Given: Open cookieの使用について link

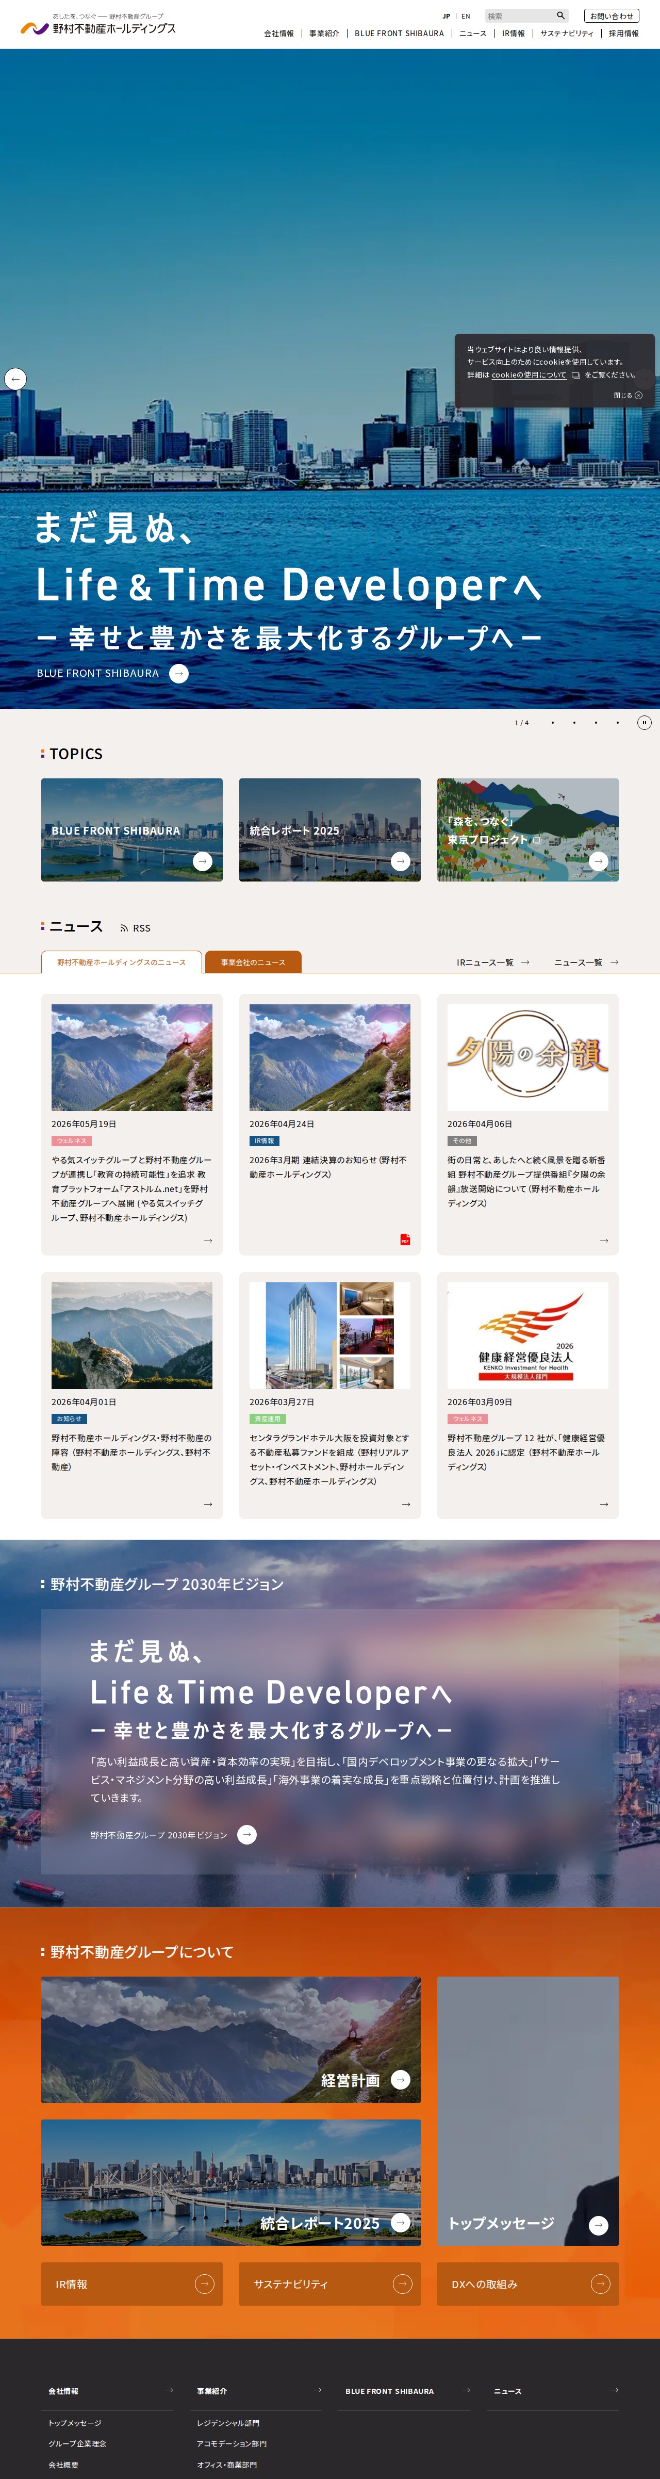Looking at the screenshot, I should coord(529,376).
